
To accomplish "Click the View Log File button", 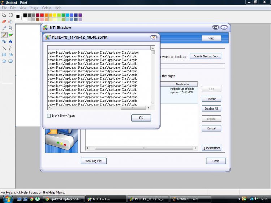I will pos(94,161).
